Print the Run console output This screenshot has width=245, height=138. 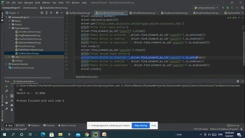[12, 105]
